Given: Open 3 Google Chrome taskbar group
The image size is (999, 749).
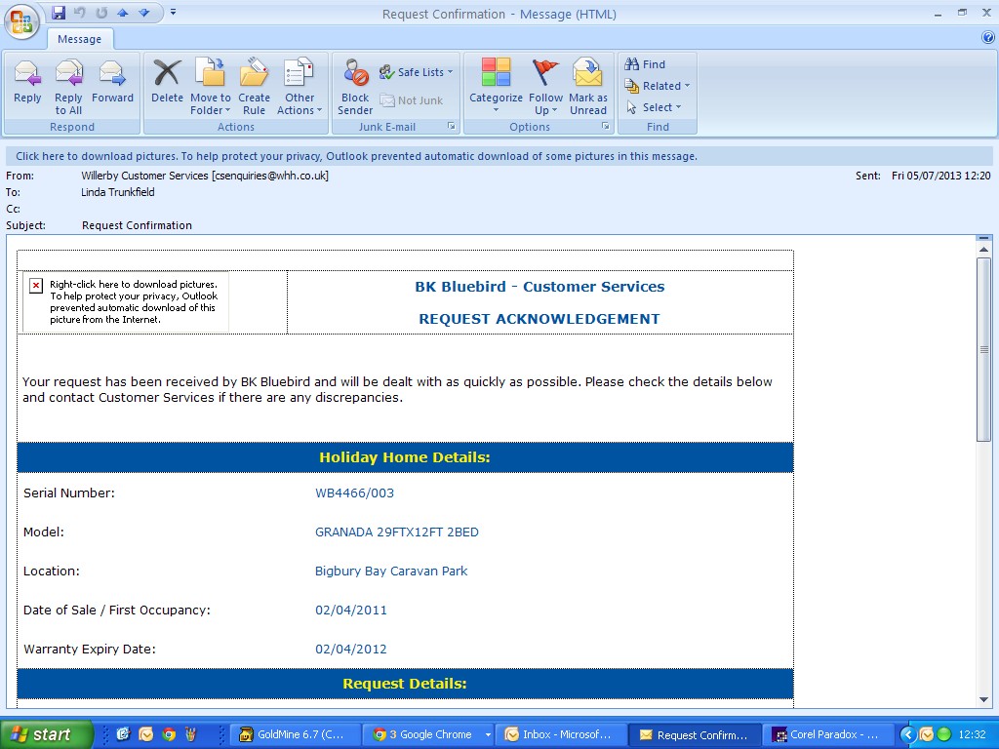Looking at the screenshot, I should click(x=429, y=734).
